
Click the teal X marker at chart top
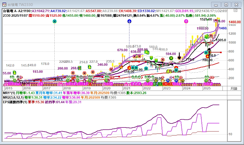pos(55,21)
